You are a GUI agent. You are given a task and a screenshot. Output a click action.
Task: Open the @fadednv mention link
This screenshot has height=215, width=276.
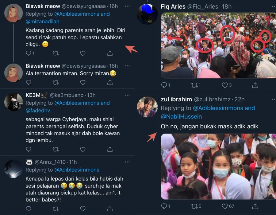click(38, 111)
